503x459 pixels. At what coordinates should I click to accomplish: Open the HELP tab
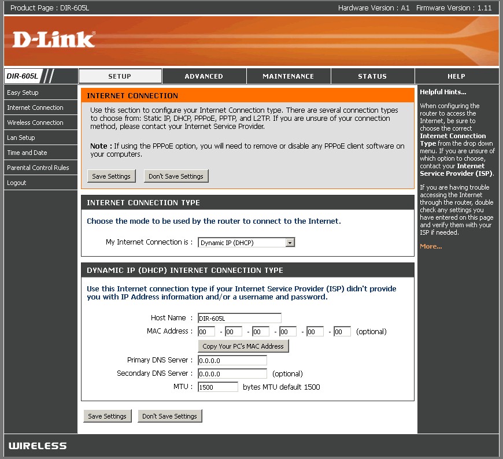coord(457,76)
